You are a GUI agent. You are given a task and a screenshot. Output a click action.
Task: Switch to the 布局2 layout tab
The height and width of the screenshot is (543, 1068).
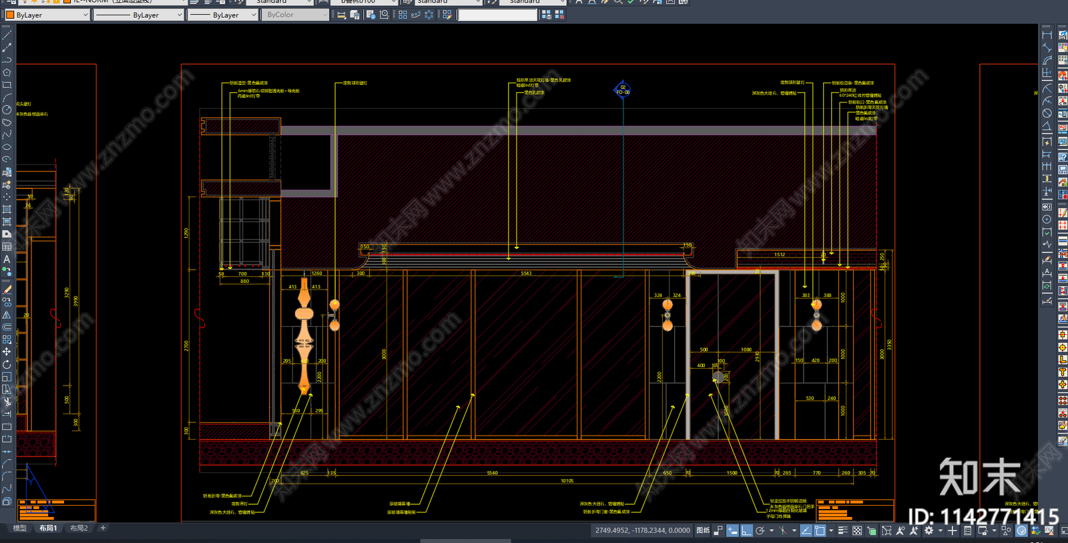tap(79, 528)
